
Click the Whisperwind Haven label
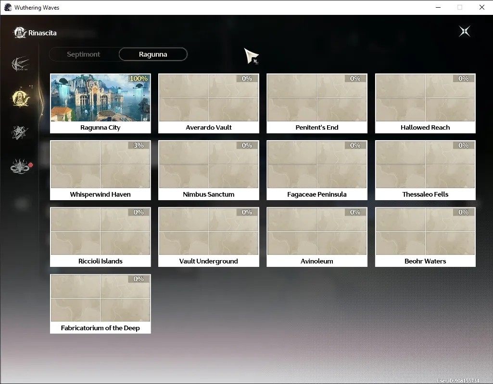[x=101, y=194]
